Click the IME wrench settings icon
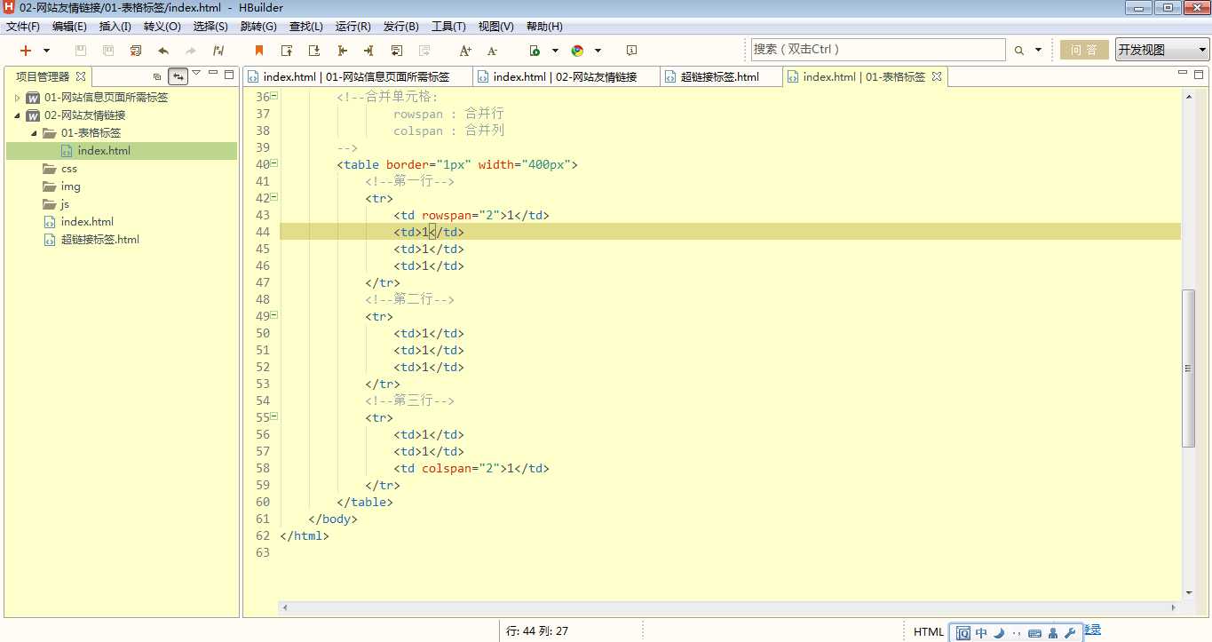Screen dimensions: 1212x642 [1070, 633]
